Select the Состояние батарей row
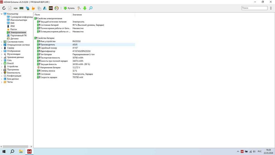The height and width of the screenshot is (155, 275). 84,25
